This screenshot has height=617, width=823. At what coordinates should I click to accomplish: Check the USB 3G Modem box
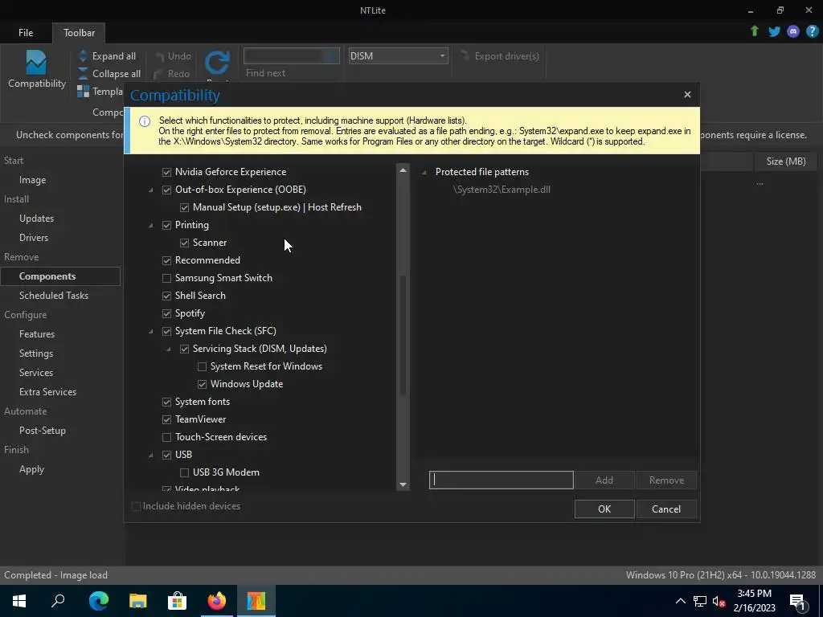(184, 472)
